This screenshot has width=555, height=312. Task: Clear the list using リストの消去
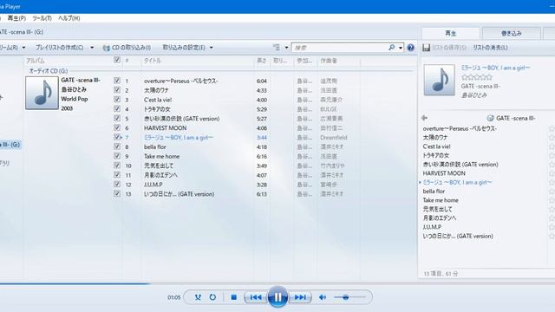pos(490,48)
